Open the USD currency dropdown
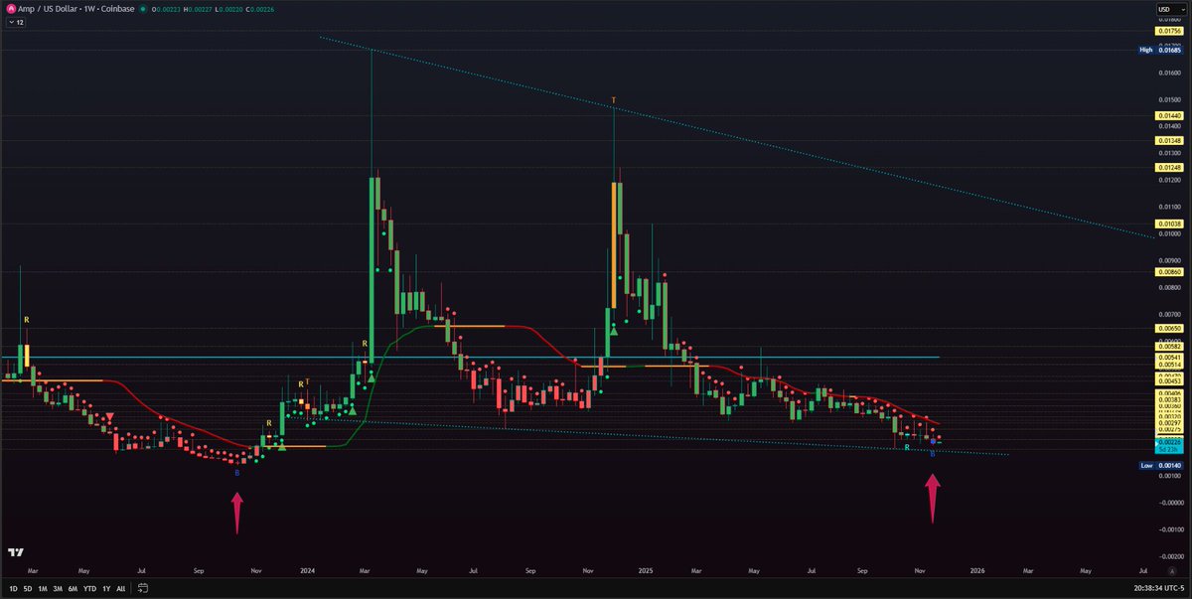Image resolution: width=1192 pixels, height=599 pixels. click(1170, 7)
